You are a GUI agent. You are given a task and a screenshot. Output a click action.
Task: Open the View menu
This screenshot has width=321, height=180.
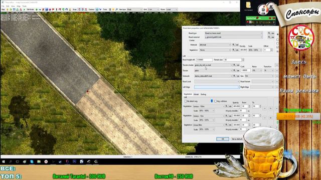coord(13,6)
